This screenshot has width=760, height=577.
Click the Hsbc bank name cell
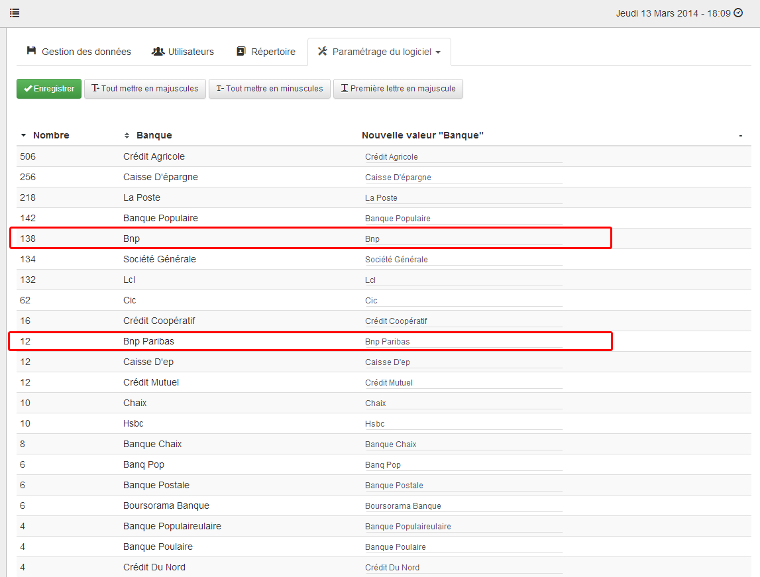click(133, 423)
